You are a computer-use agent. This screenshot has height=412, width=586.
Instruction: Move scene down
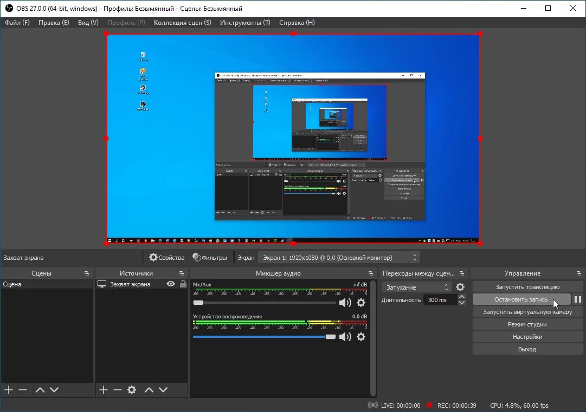point(54,390)
